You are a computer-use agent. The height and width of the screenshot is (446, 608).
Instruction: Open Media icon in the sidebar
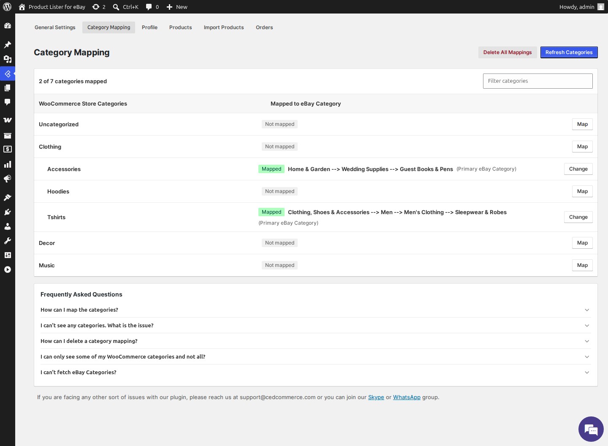(x=8, y=59)
